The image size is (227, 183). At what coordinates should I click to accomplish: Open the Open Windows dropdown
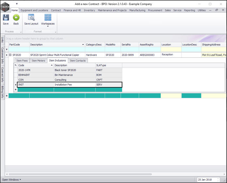pyautogui.click(x=11, y=180)
